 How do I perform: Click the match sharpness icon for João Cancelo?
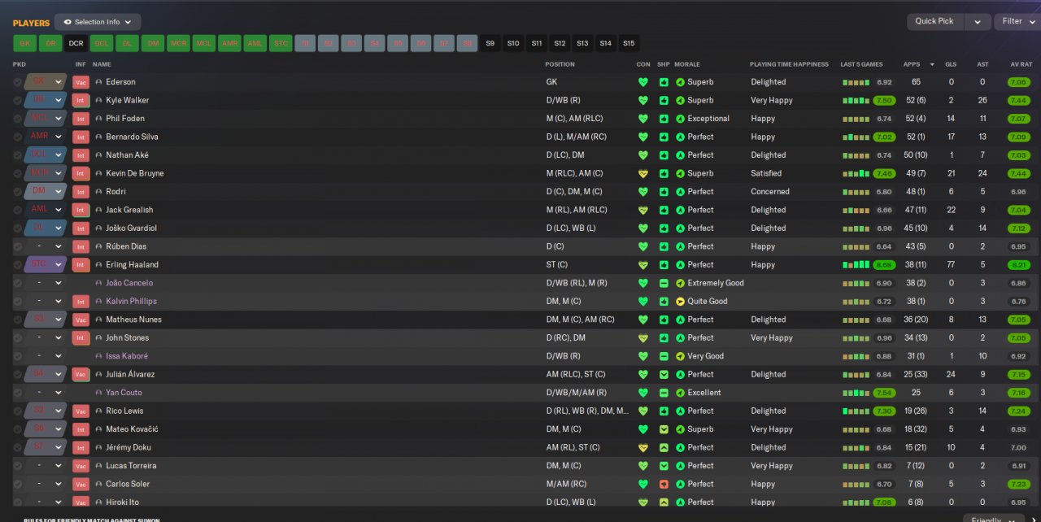(664, 283)
